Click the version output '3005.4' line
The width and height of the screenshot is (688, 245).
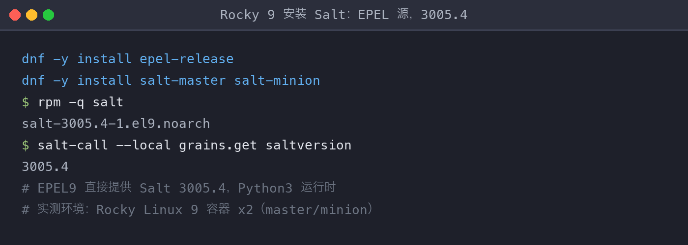(45, 167)
